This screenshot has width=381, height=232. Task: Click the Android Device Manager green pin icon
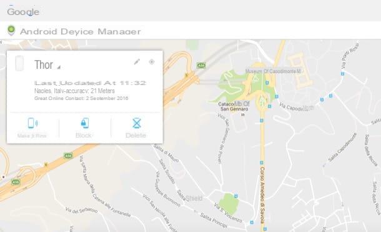(11, 31)
